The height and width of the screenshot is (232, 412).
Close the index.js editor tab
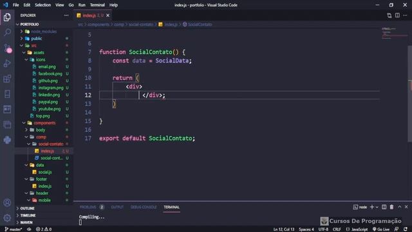point(108,15)
